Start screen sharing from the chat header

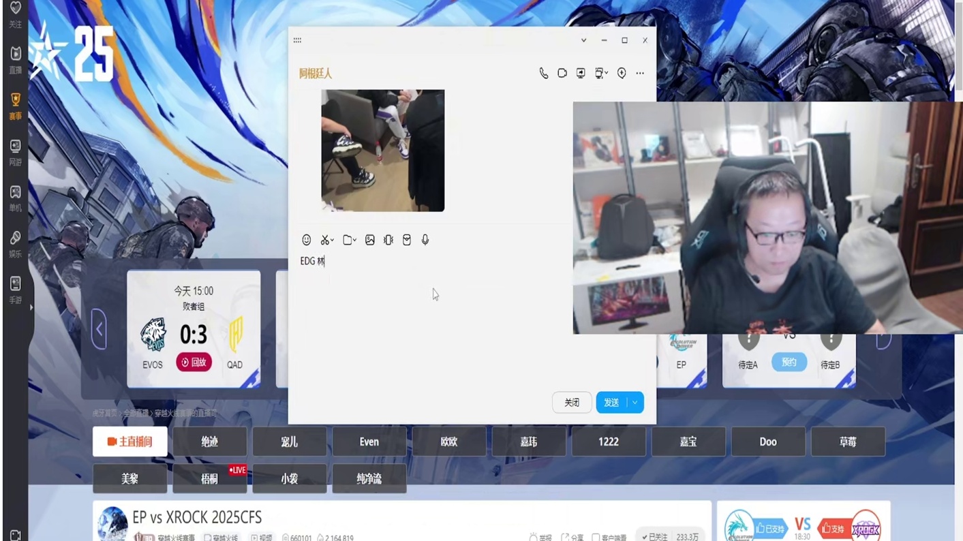[x=580, y=73]
